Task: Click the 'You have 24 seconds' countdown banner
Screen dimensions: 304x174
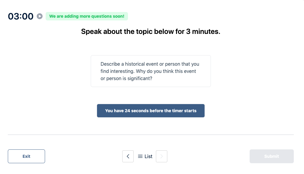Action: click(x=150, y=111)
